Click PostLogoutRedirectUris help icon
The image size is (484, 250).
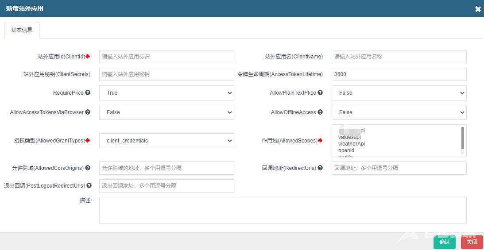coord(89,186)
